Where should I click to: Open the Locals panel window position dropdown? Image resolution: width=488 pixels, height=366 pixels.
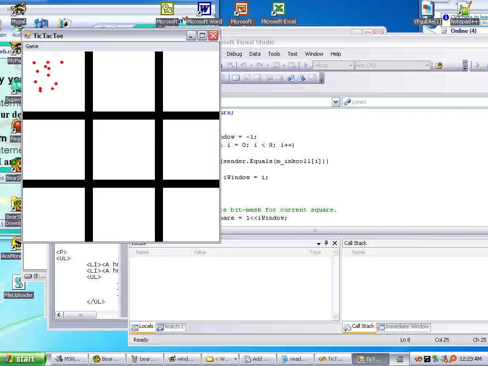(319, 244)
